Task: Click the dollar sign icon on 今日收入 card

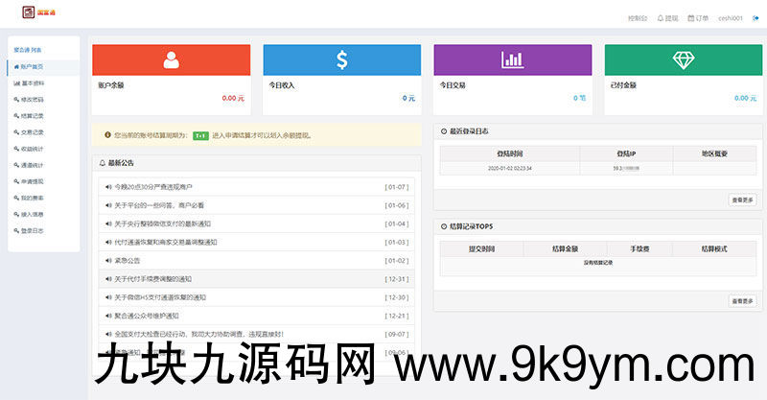Action: coord(341,59)
